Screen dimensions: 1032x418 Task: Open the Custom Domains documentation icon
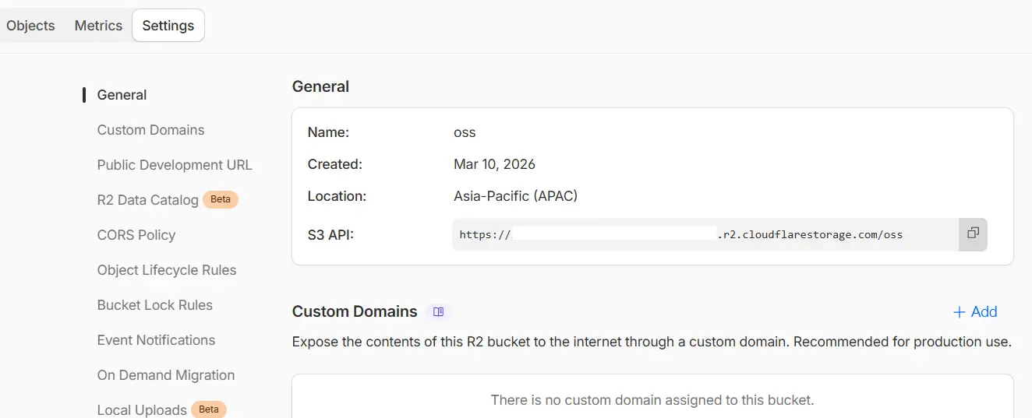(439, 312)
